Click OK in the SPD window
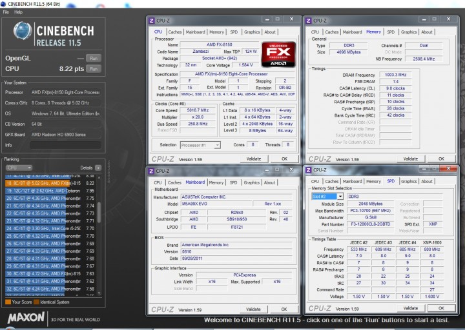Image resolution: width=465 pixels, height=330 pixels. click(x=441, y=308)
